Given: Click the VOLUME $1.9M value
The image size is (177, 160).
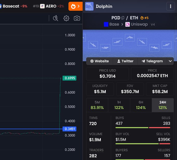Looking at the screenshot, I should [95, 140].
